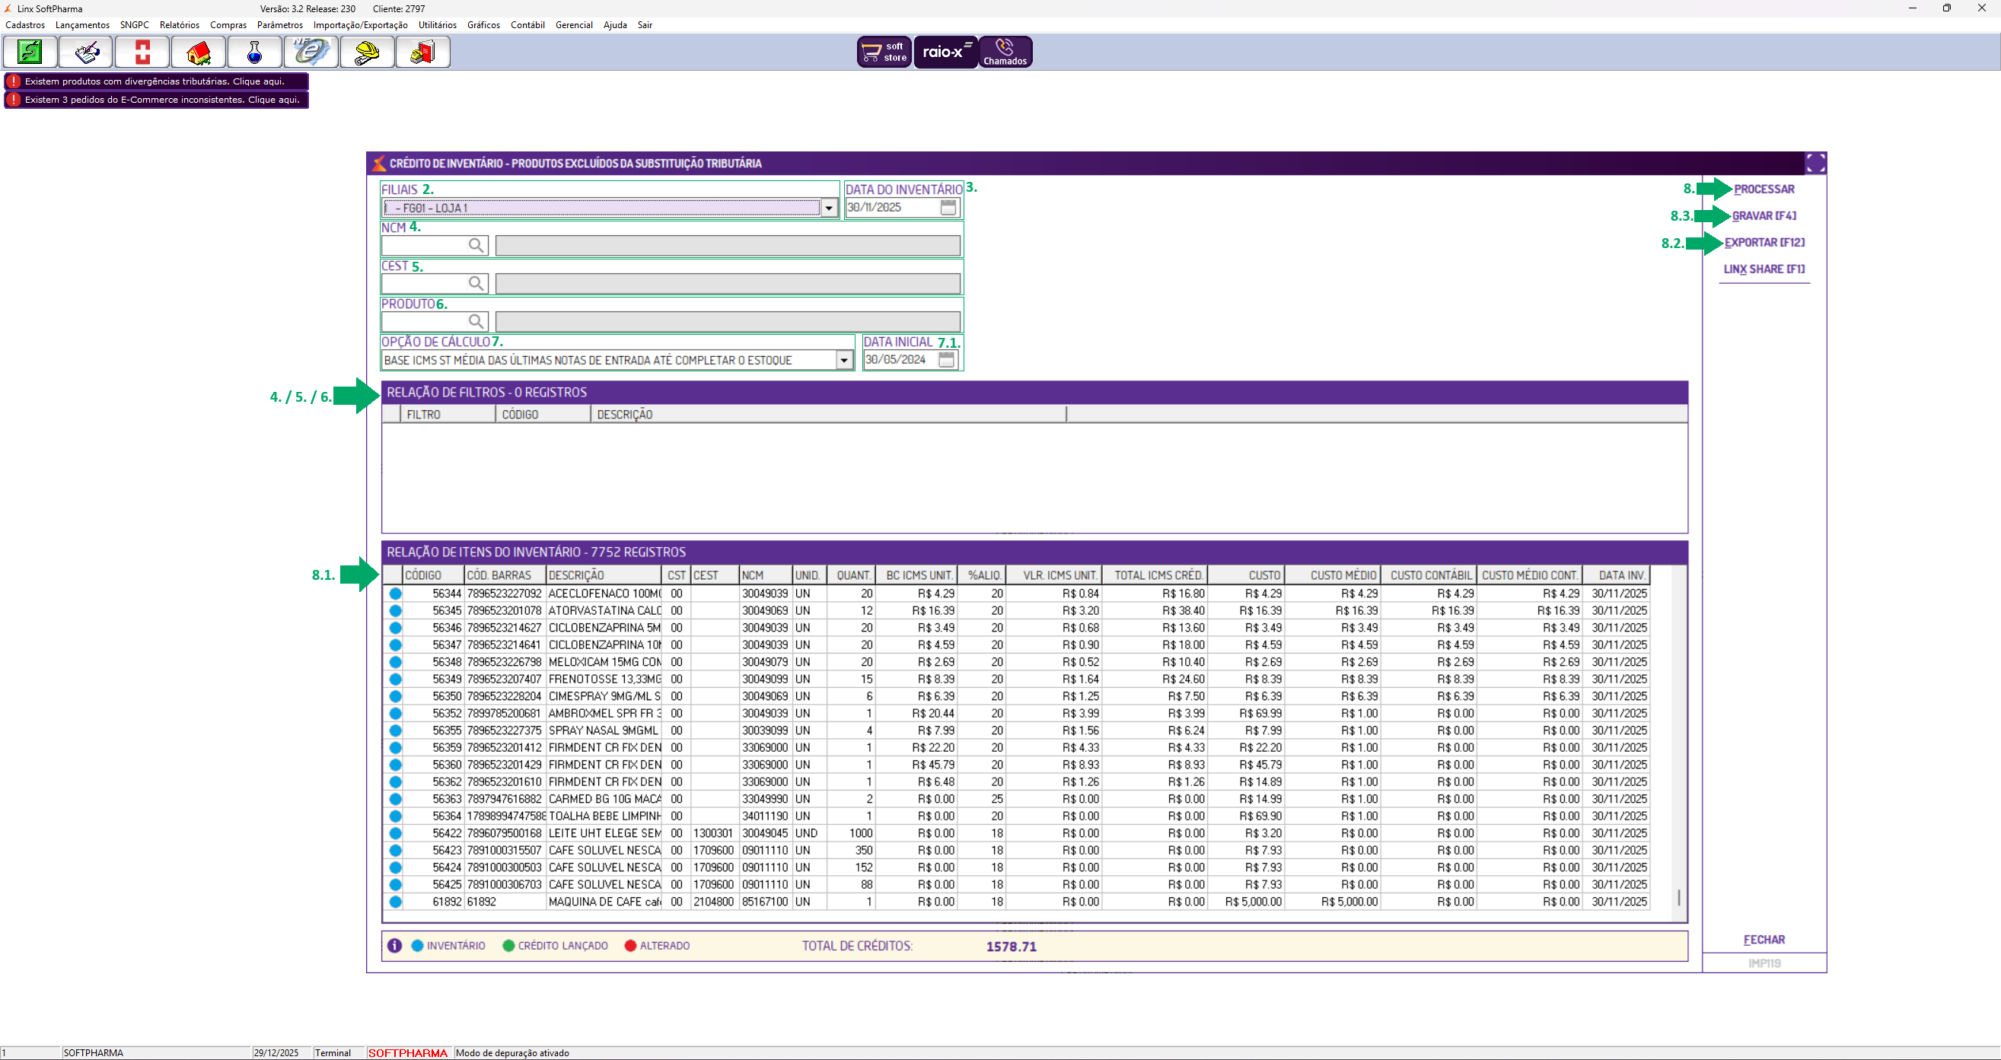Click the NF-e electronic invoice icon

311,52
